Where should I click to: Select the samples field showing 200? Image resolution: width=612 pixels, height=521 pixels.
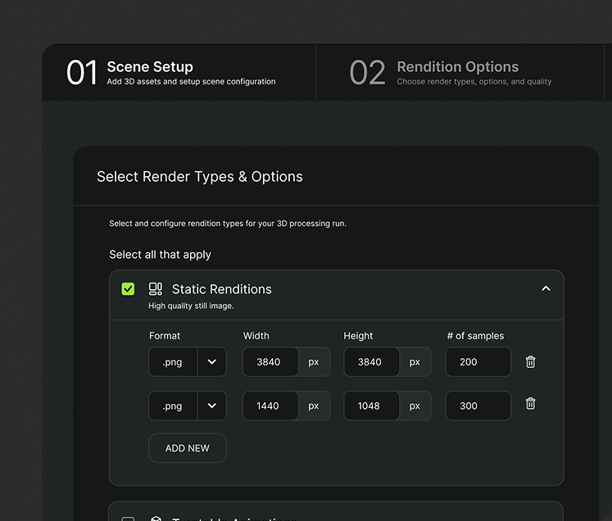point(478,362)
